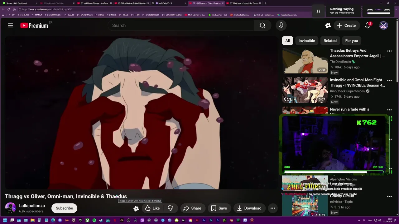Image resolution: width=399 pixels, height=224 pixels.
Task: Open the SHOPPING LIST bookmarks folder
Action: [53, 15]
